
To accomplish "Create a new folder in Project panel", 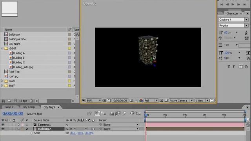I will point(9,101).
